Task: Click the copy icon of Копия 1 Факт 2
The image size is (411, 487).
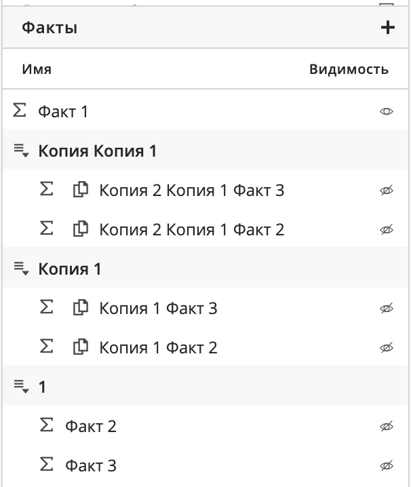Action: coord(81,348)
